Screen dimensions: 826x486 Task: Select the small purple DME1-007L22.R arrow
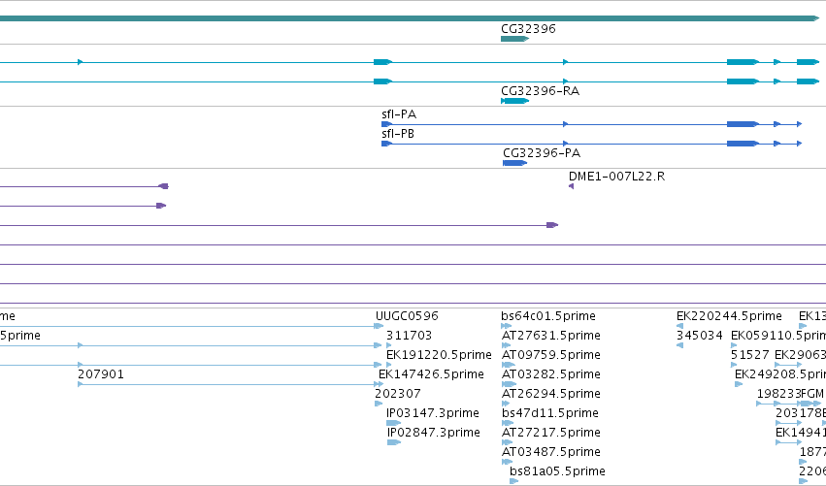pyautogui.click(x=571, y=186)
